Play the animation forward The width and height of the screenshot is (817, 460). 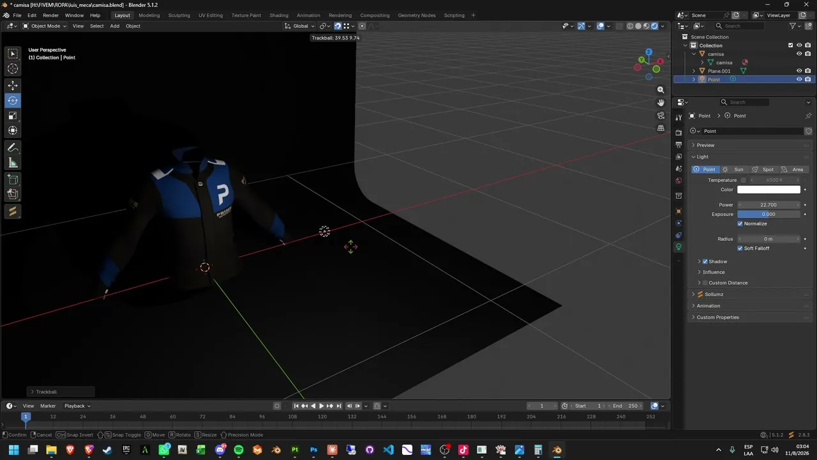[x=322, y=406]
